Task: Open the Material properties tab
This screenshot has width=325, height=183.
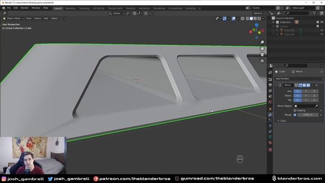Action: [x=270, y=142]
